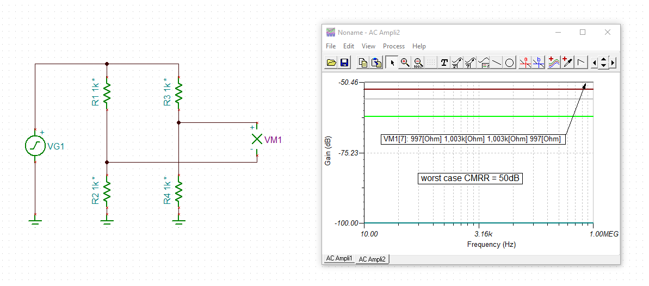
Task: Select resistor R3 in the schematic
Action: 178,94
